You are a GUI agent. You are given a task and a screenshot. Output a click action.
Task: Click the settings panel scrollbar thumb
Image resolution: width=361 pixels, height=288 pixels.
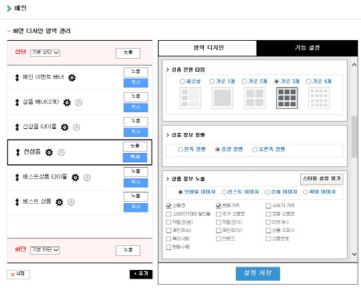tap(354, 137)
